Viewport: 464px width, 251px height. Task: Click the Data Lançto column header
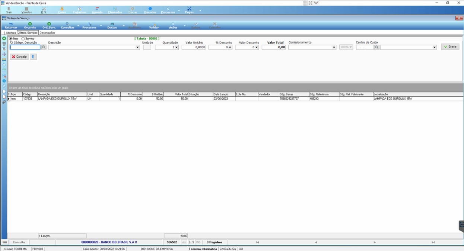coord(224,94)
